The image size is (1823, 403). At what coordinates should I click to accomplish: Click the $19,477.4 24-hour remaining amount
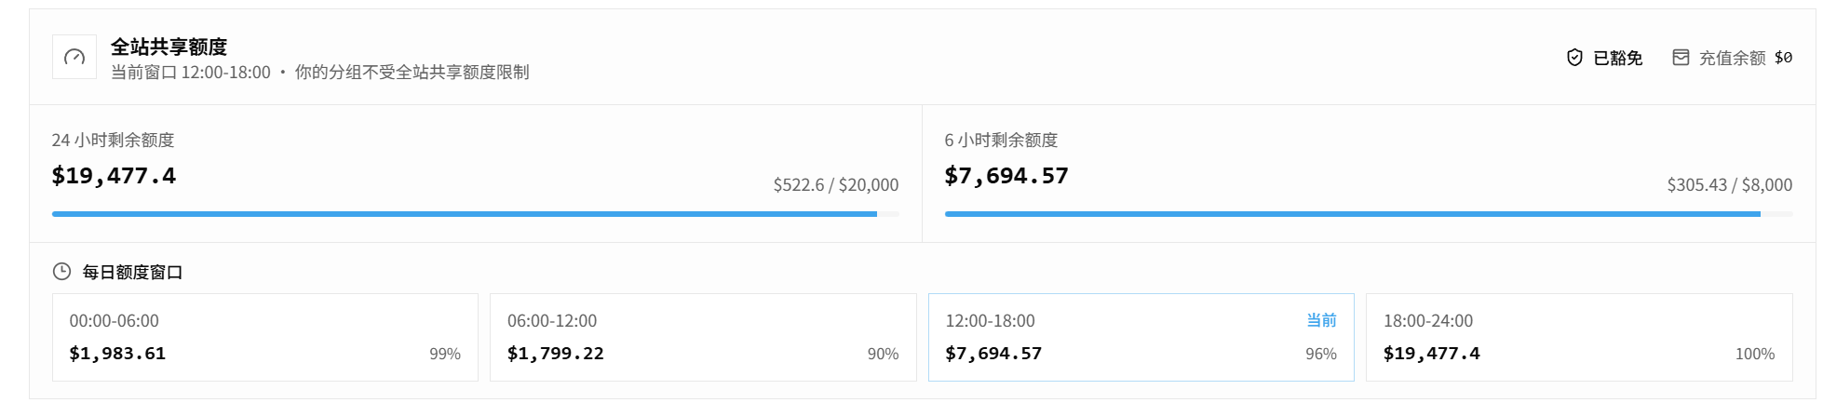pyautogui.click(x=114, y=176)
